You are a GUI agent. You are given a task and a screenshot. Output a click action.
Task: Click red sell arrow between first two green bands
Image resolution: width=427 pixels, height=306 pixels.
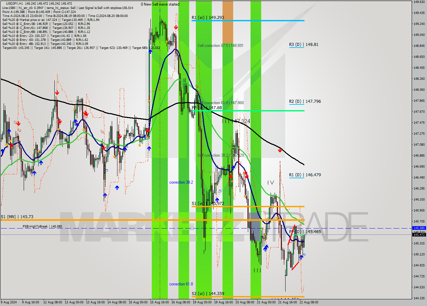175,28
